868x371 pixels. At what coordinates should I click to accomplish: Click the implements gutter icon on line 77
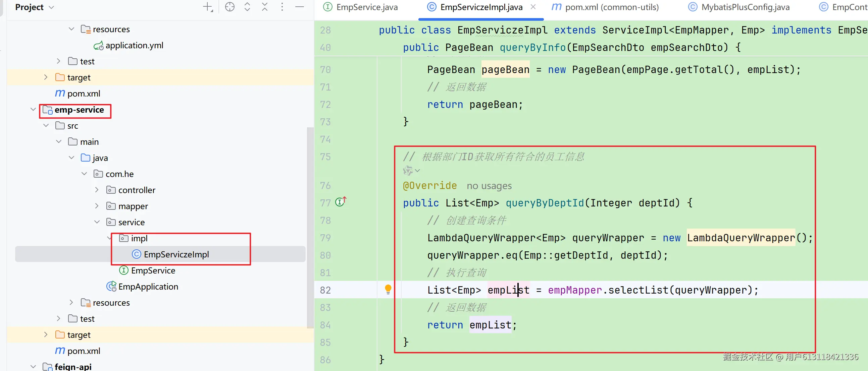point(340,202)
